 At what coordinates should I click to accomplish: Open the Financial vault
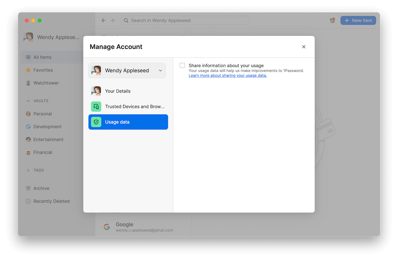[43, 152]
